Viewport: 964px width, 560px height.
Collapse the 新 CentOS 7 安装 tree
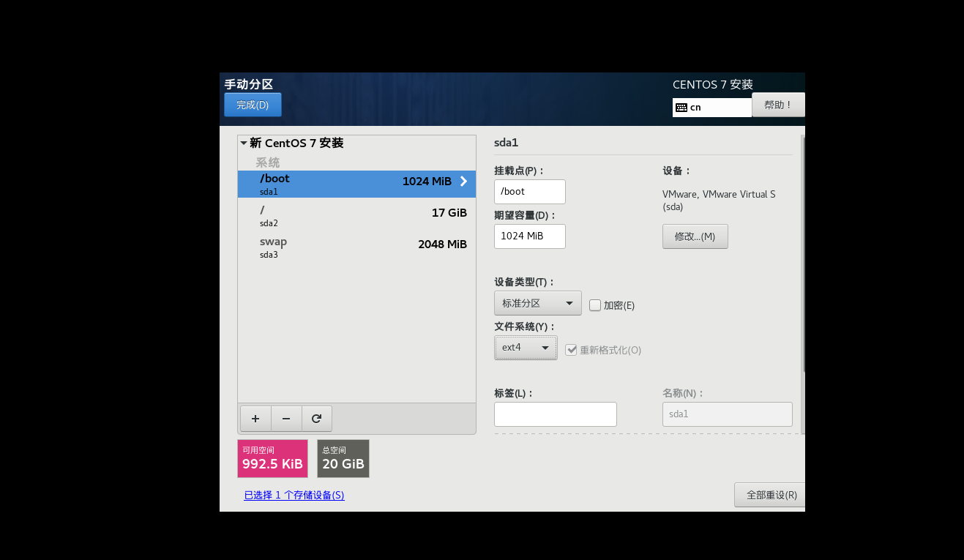244,143
